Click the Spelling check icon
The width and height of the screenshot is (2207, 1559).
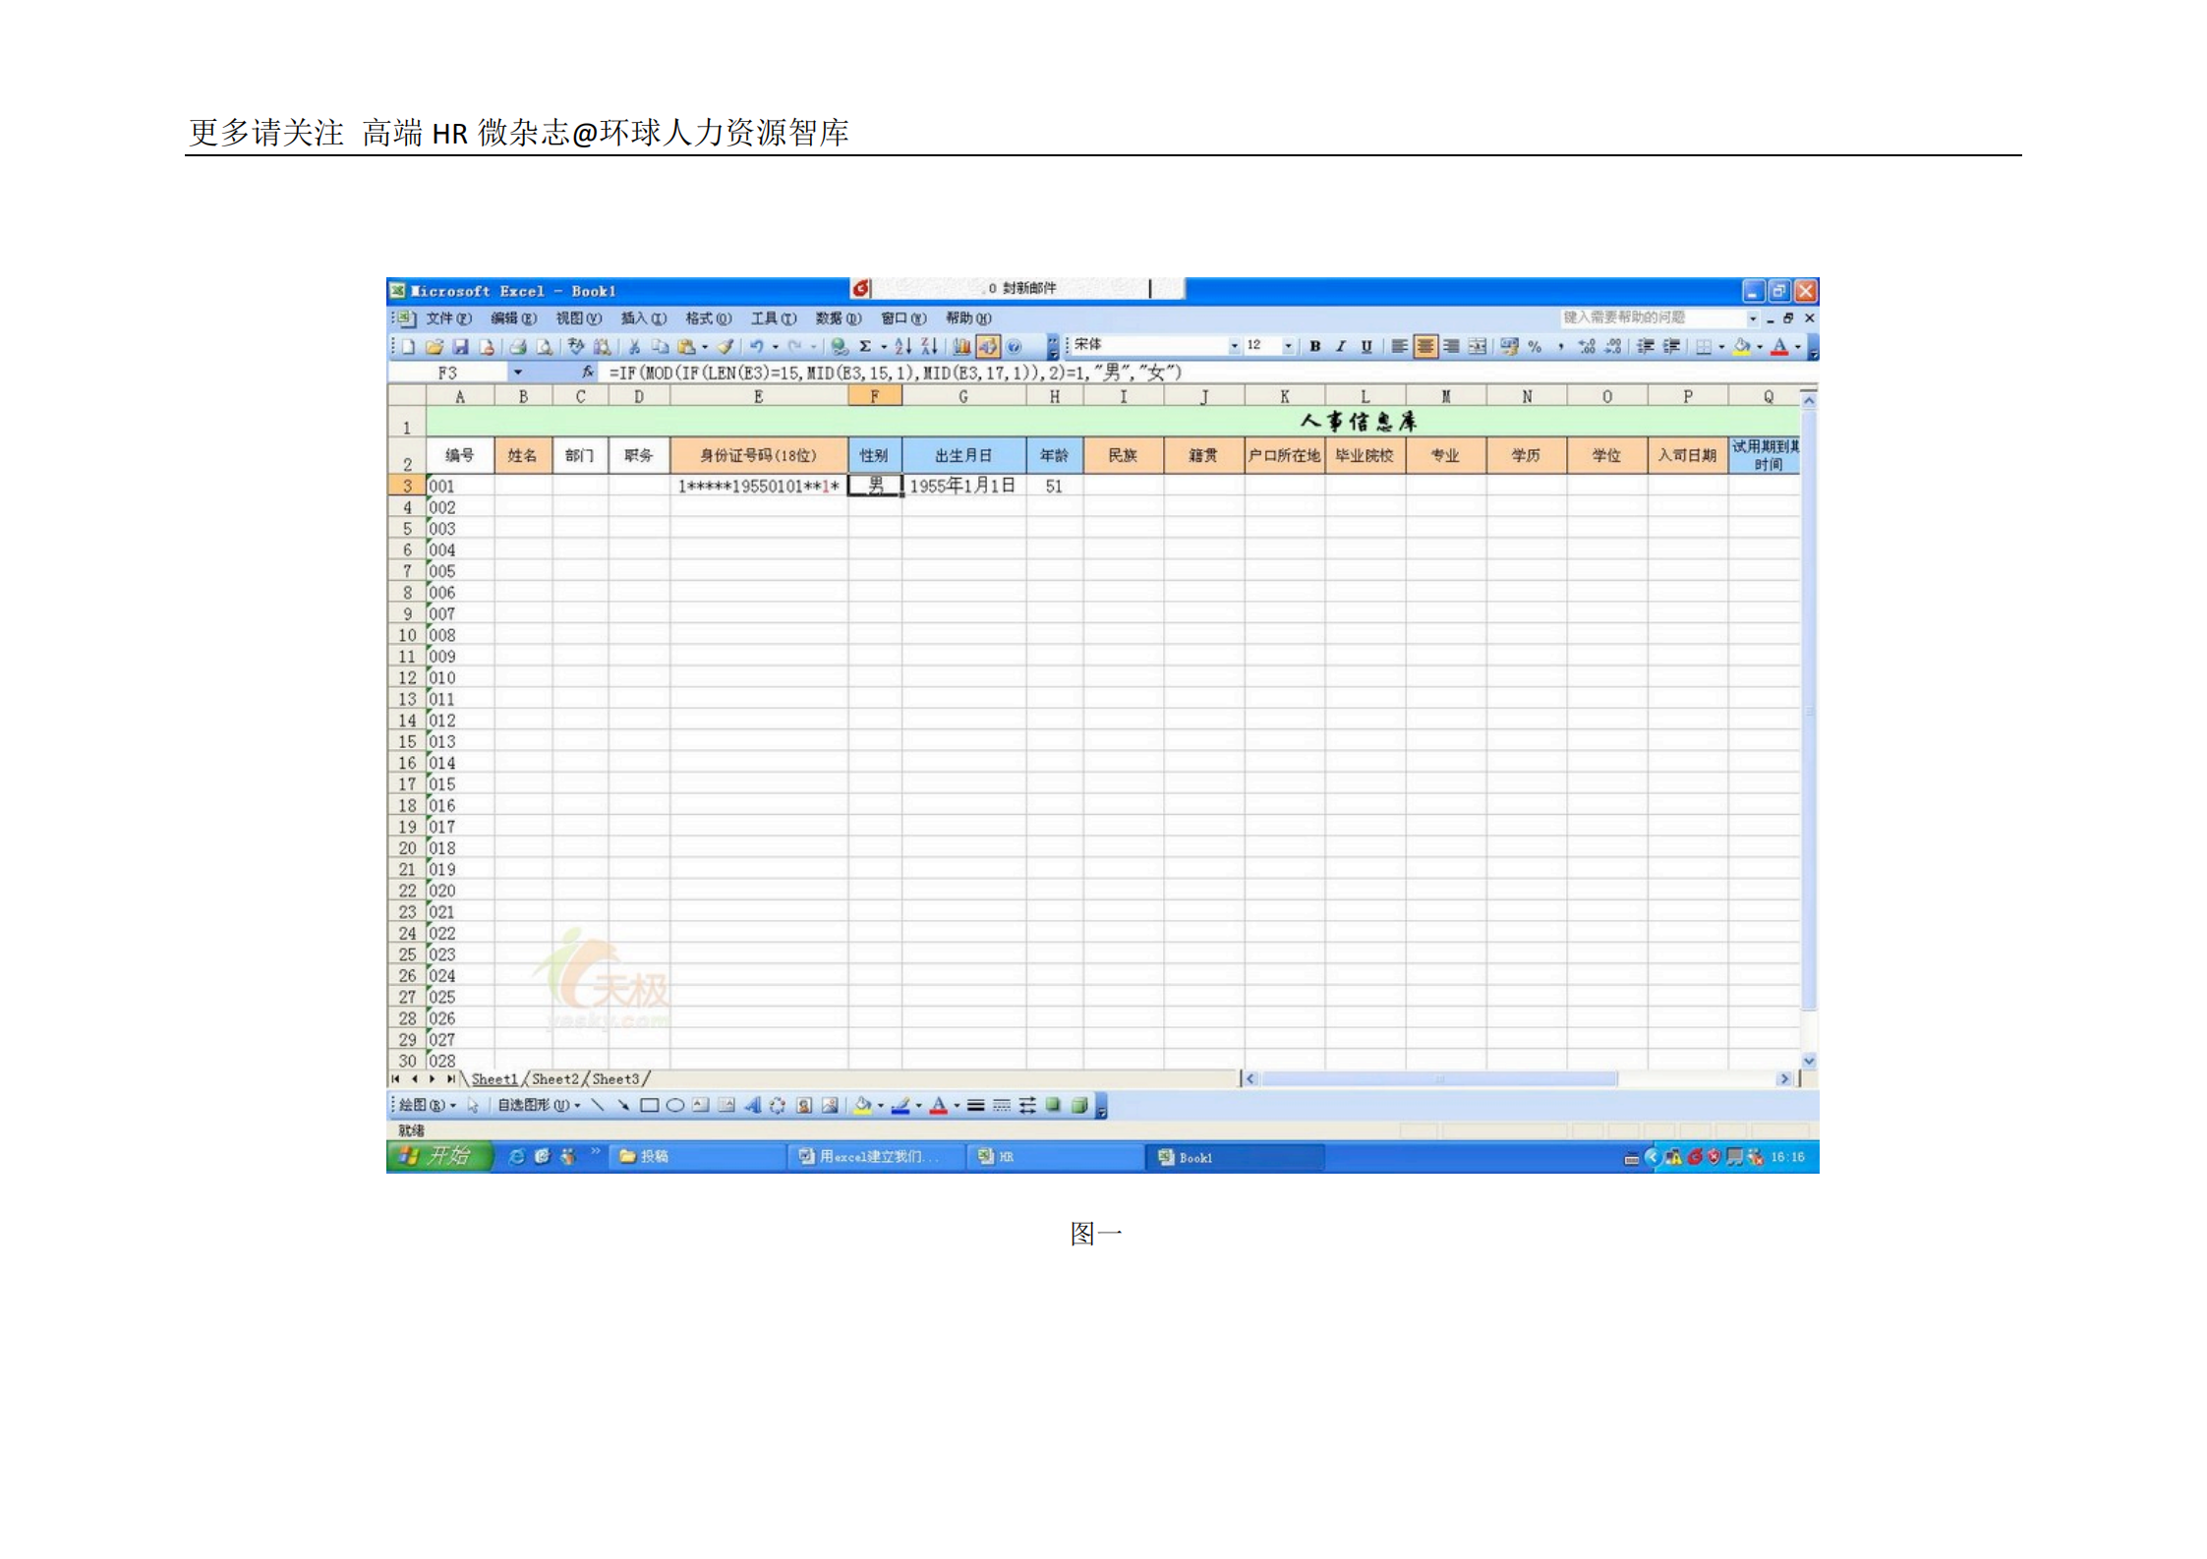(575, 346)
